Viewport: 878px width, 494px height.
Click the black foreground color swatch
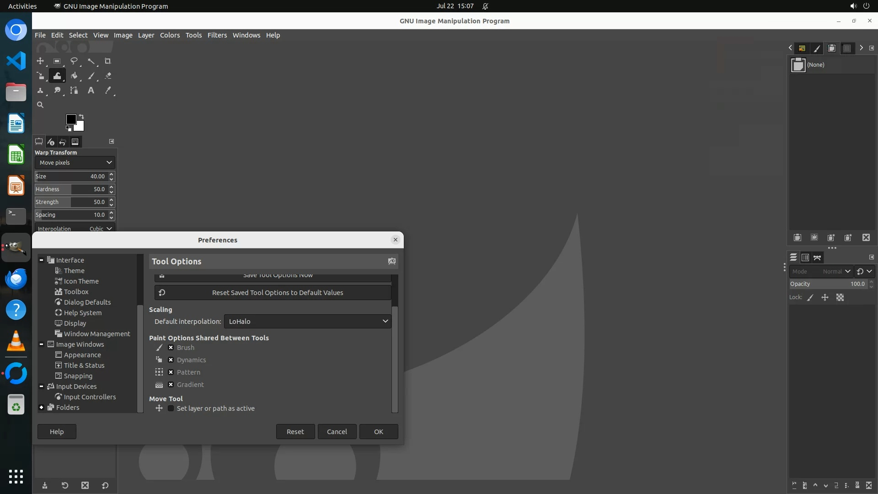pyautogui.click(x=71, y=119)
